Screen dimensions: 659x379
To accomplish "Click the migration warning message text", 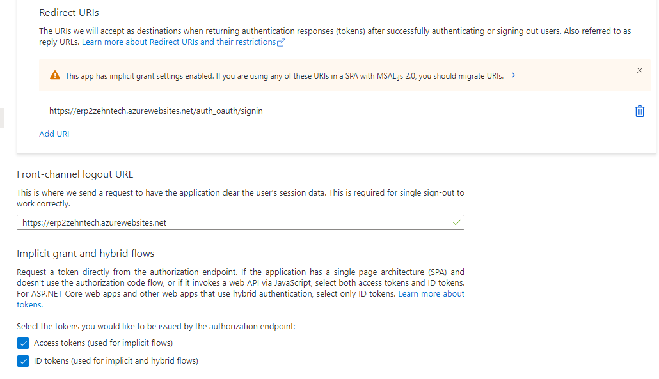I will 282,75.
